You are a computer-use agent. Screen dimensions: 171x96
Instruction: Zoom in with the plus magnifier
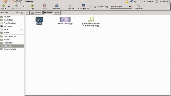pos(107,7)
